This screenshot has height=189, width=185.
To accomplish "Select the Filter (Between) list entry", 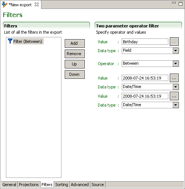I will (28, 41).
